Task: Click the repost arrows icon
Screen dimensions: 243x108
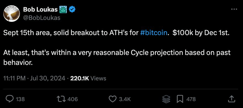Action: [x=61, y=99]
